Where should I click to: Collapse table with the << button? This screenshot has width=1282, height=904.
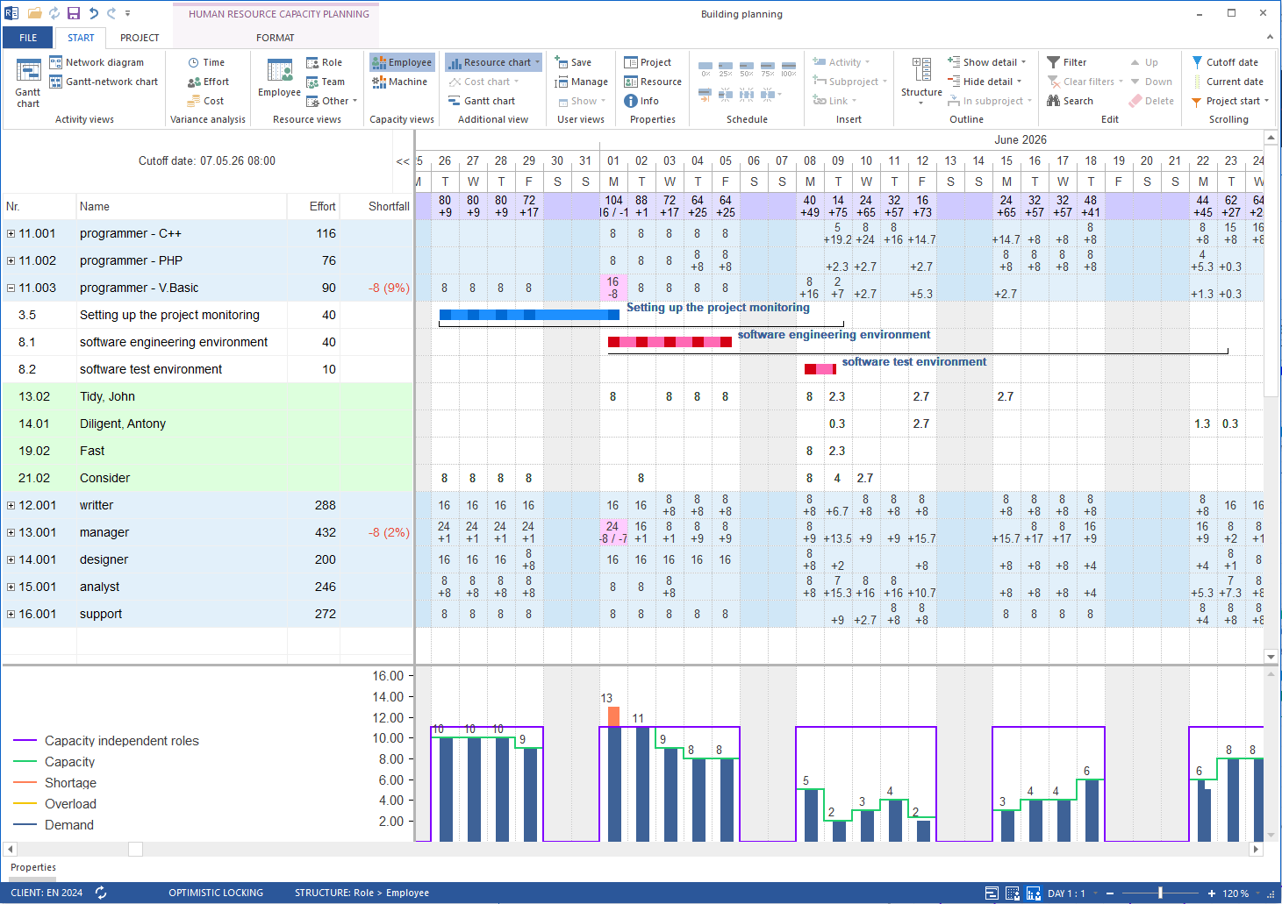pyautogui.click(x=403, y=161)
